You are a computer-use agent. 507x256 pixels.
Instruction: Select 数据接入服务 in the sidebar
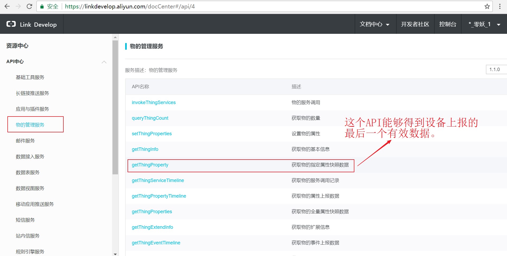(30, 157)
